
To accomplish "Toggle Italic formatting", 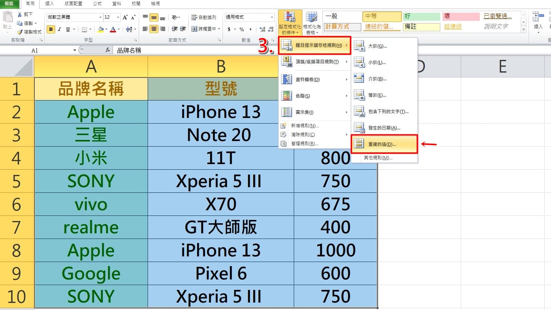I will point(59,29).
